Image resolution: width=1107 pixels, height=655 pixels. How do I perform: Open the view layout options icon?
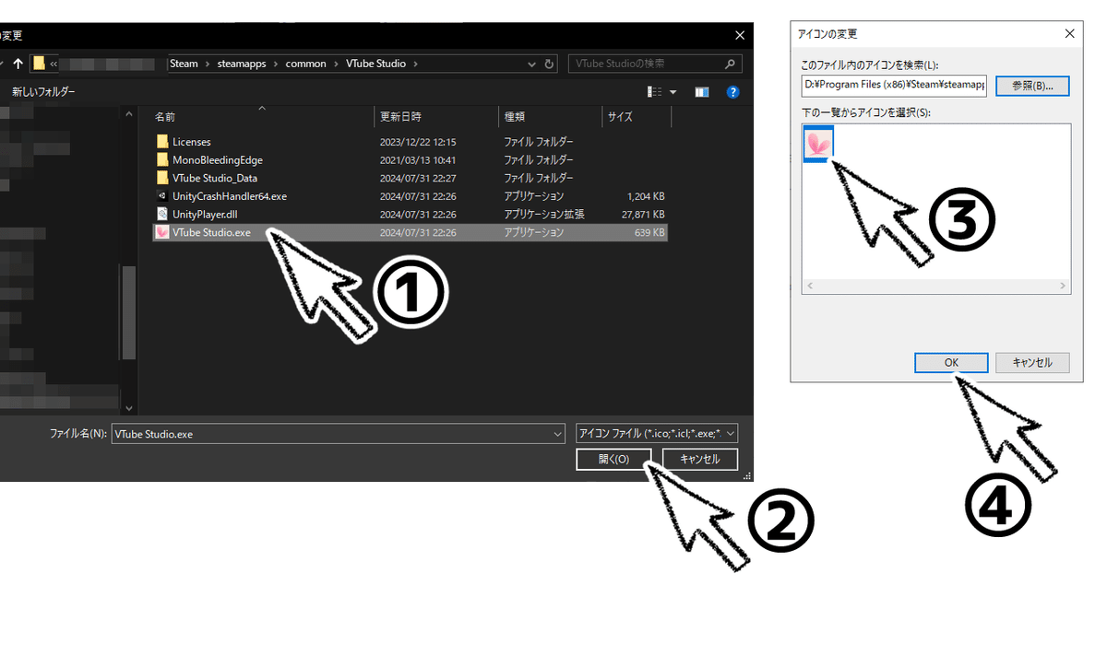(x=655, y=92)
